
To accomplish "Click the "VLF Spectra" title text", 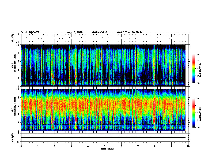I will (30, 32).
